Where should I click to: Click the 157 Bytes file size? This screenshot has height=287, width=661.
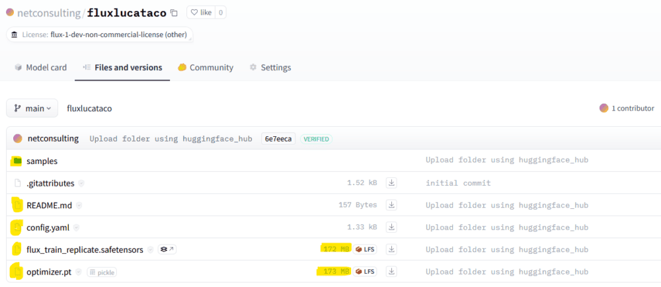pos(358,205)
